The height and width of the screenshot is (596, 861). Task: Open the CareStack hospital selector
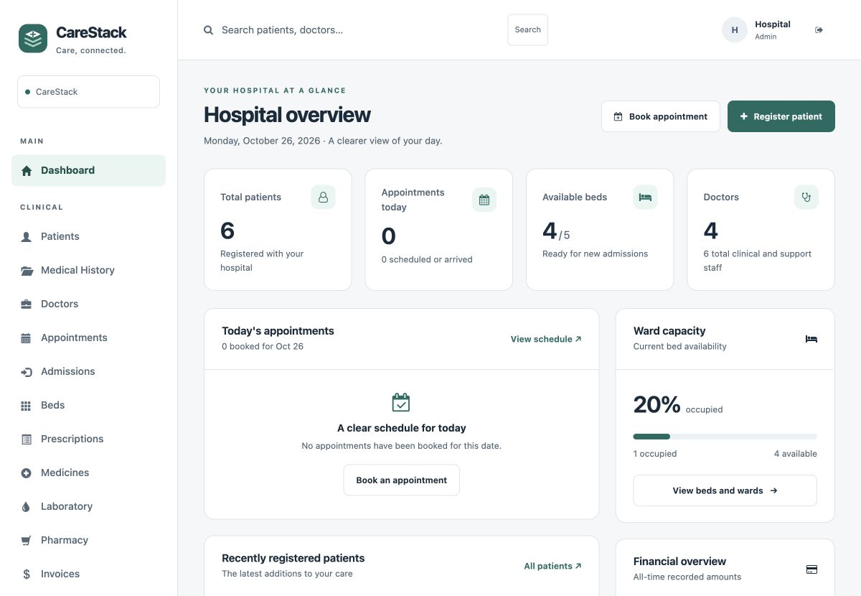pos(88,92)
